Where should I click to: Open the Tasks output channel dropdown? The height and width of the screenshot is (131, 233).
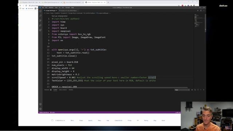click(182, 90)
